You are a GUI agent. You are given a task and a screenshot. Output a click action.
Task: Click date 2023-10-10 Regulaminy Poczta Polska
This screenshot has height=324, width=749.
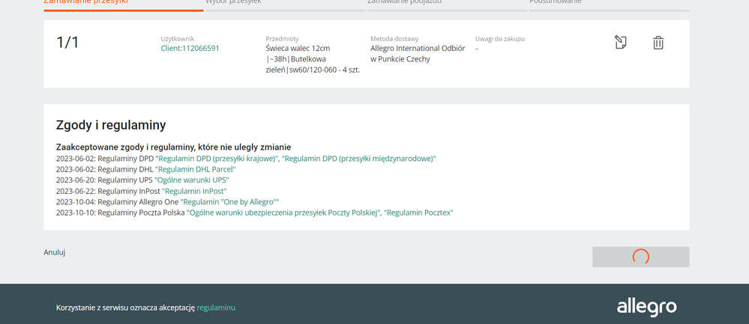(x=121, y=213)
